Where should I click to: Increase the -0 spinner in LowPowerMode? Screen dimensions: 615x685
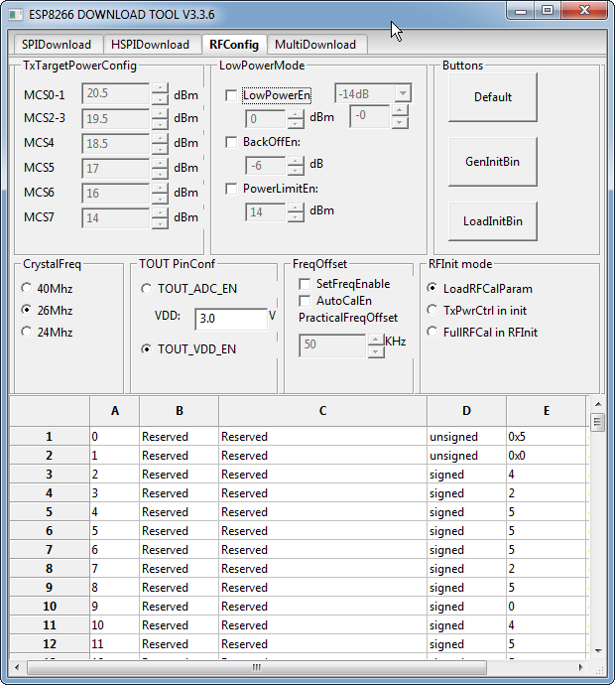[400, 109]
